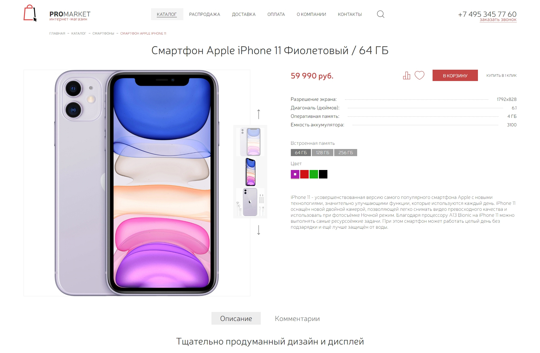Choose the red color swatch
The height and width of the screenshot is (353, 540).
(304, 174)
